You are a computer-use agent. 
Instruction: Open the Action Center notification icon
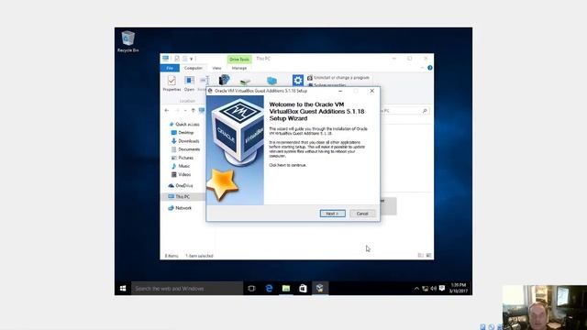442,288
